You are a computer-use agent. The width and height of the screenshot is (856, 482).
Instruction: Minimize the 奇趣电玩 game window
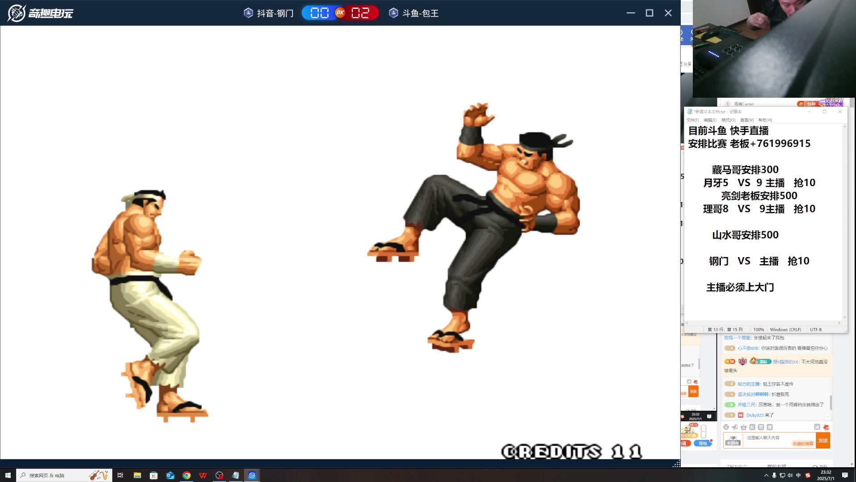click(630, 13)
